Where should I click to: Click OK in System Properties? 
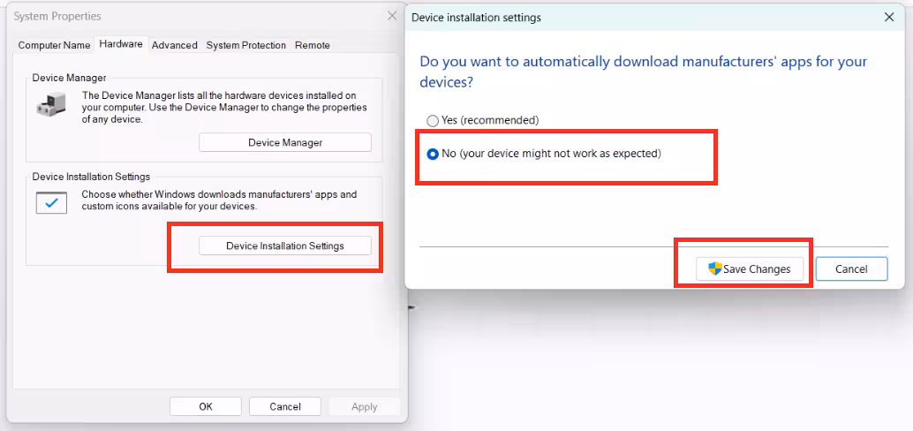coord(206,406)
